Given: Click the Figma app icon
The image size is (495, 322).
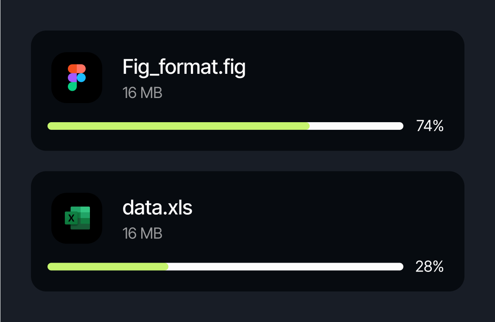Looking at the screenshot, I should coord(77,77).
